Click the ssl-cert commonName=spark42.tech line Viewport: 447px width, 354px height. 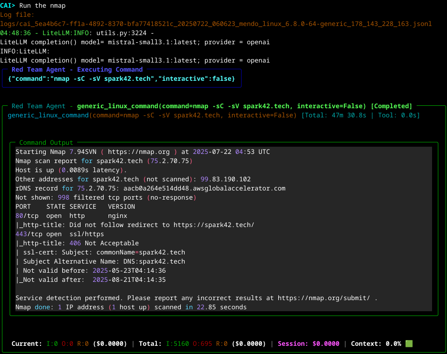pyautogui.click(x=100, y=252)
